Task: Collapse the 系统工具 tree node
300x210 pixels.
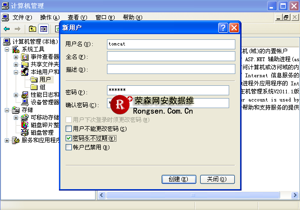Action: click(7, 49)
